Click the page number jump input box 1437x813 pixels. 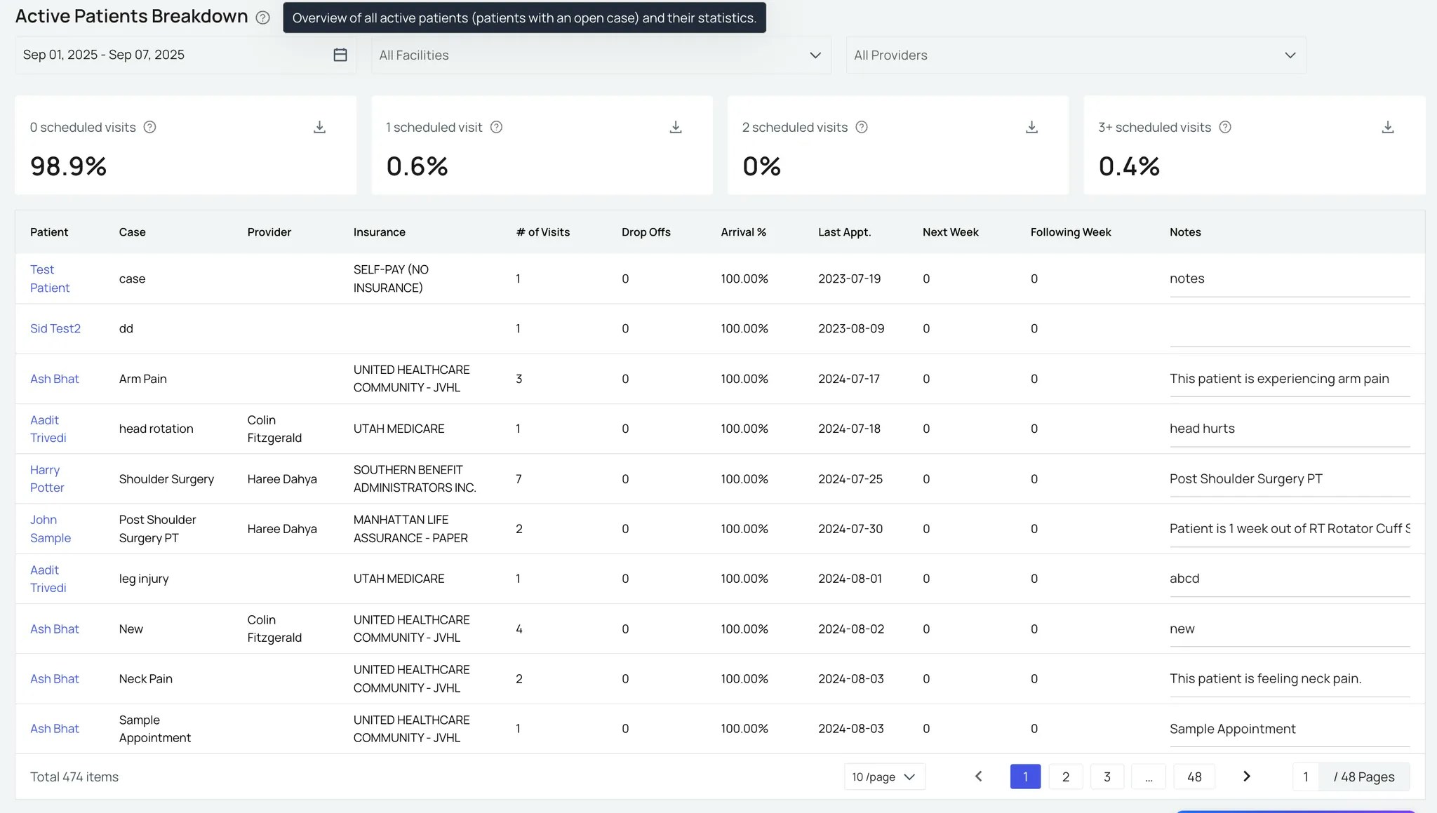[1305, 777]
